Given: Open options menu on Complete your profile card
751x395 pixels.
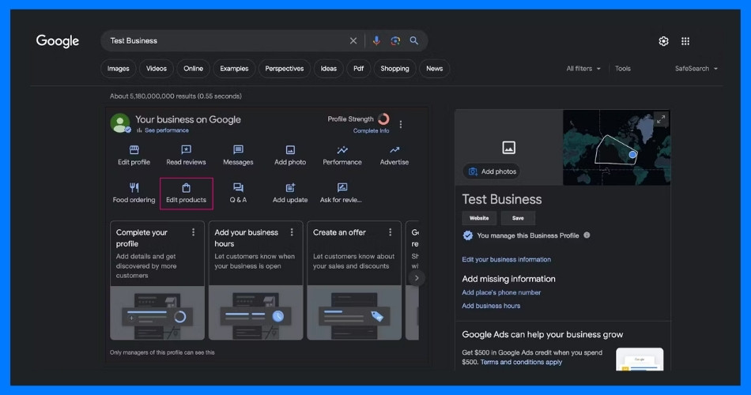Looking at the screenshot, I should 193,232.
